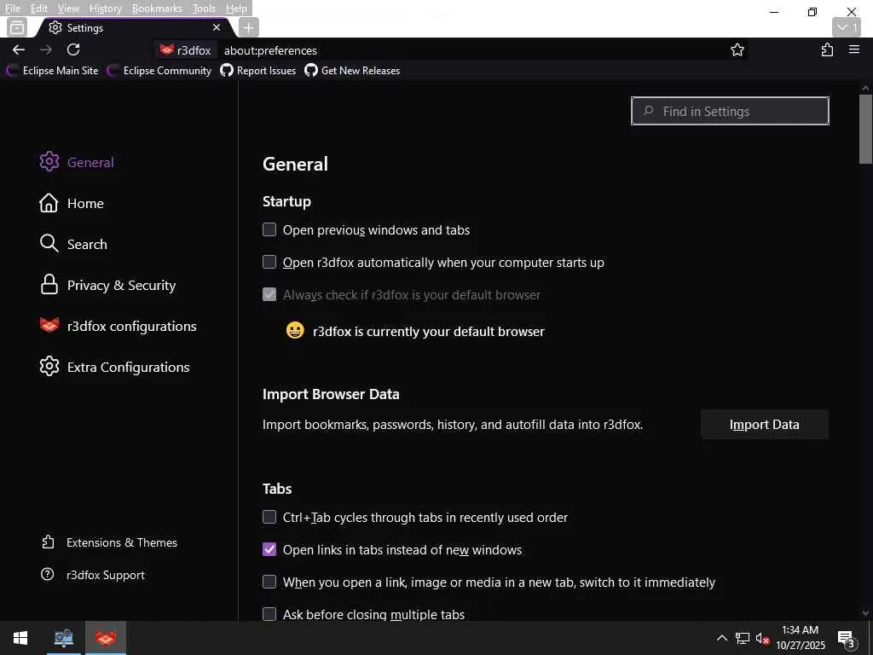873x655 pixels.
Task: Enable Open previous windows and tabs
Action: 269,229
